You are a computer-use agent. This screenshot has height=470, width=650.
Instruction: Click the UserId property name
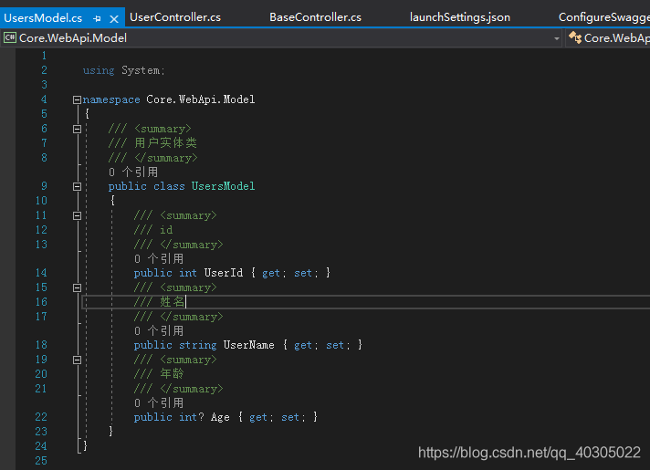pos(224,273)
